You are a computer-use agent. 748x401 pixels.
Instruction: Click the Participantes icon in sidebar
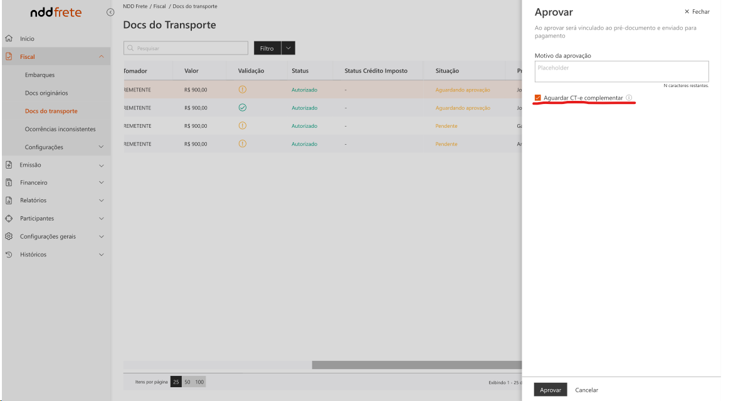point(9,219)
